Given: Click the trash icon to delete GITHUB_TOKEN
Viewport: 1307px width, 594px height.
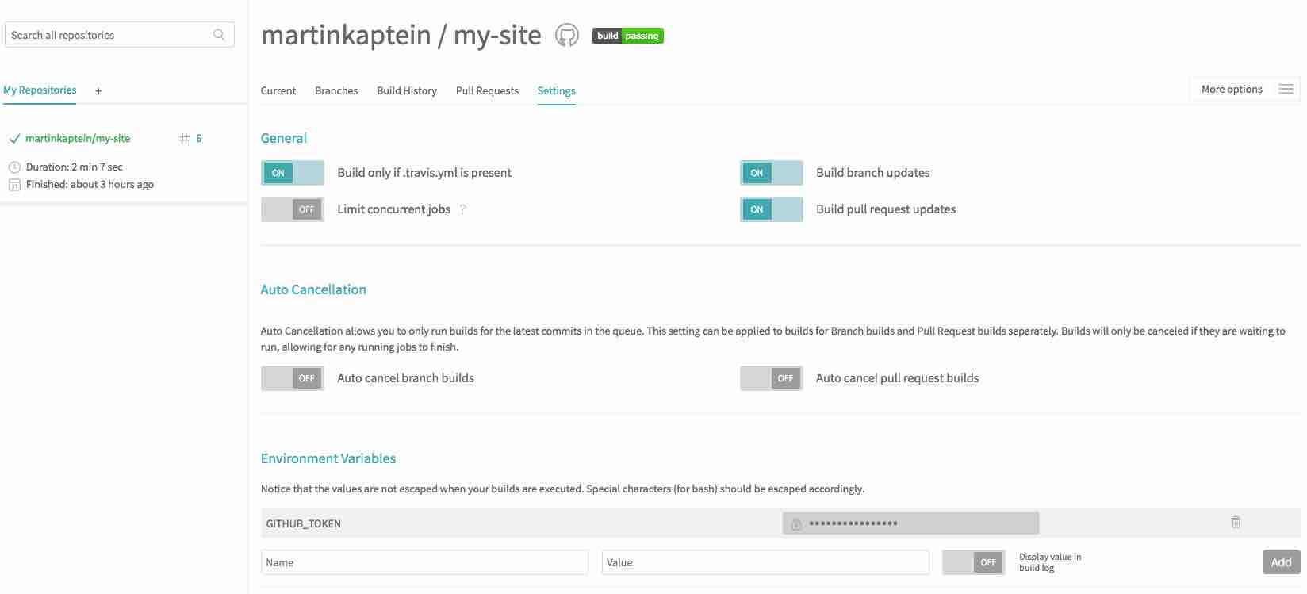Looking at the screenshot, I should point(1235,522).
